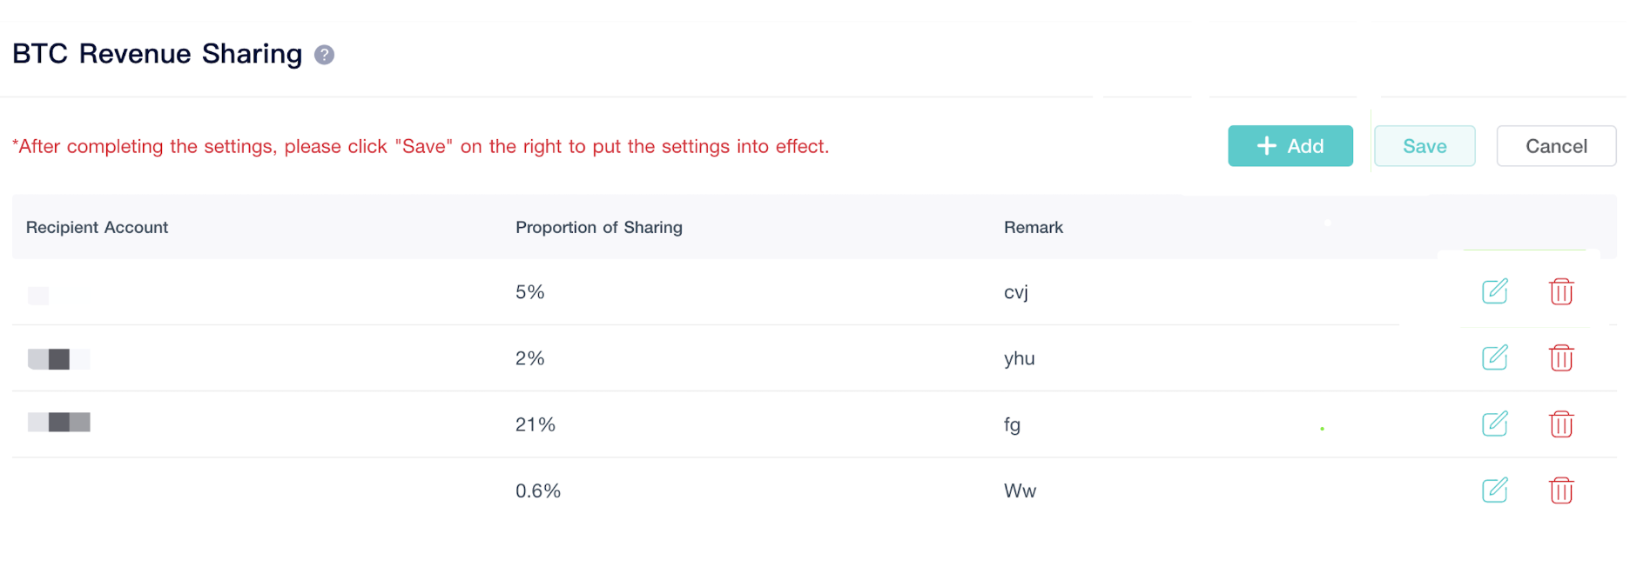This screenshot has height=567, width=1630.
Task: Click the Proportion of Sharing column header
Action: (599, 227)
